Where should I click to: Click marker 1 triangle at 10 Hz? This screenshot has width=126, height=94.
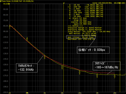pyautogui.click(x=10, y=26)
